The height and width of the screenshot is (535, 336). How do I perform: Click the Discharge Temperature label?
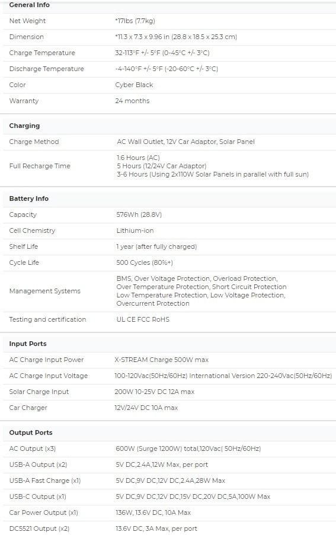click(46, 69)
